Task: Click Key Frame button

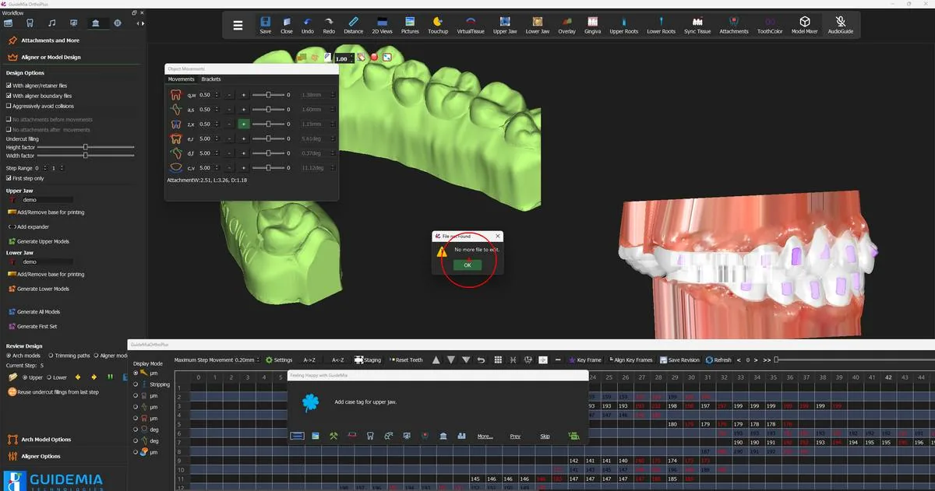Action: coord(585,360)
